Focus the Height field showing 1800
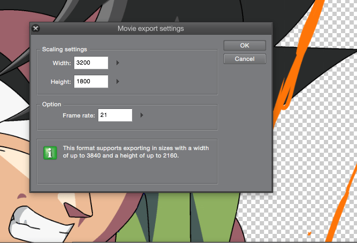 (91, 82)
